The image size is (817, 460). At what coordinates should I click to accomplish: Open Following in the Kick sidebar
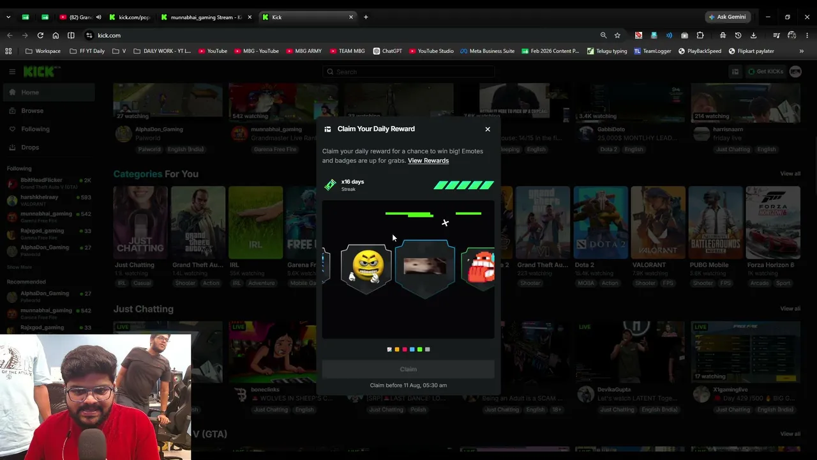(x=48, y=129)
